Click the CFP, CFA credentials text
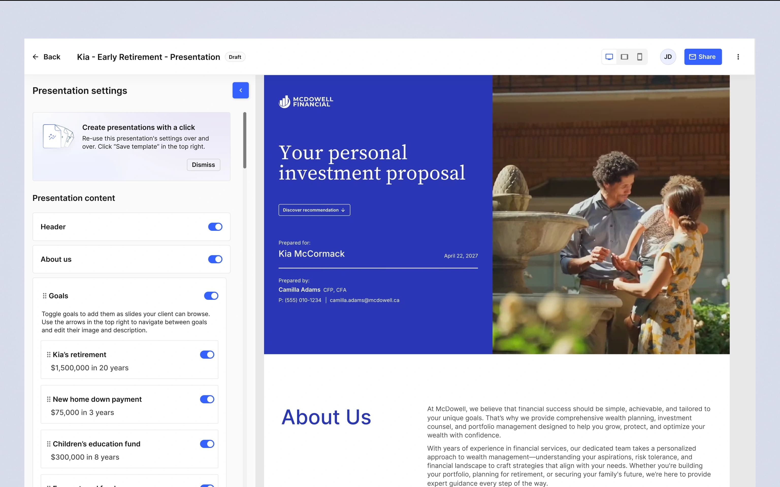780x487 pixels. click(335, 290)
